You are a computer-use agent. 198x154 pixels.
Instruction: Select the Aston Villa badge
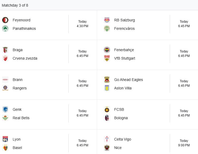coord(107,88)
